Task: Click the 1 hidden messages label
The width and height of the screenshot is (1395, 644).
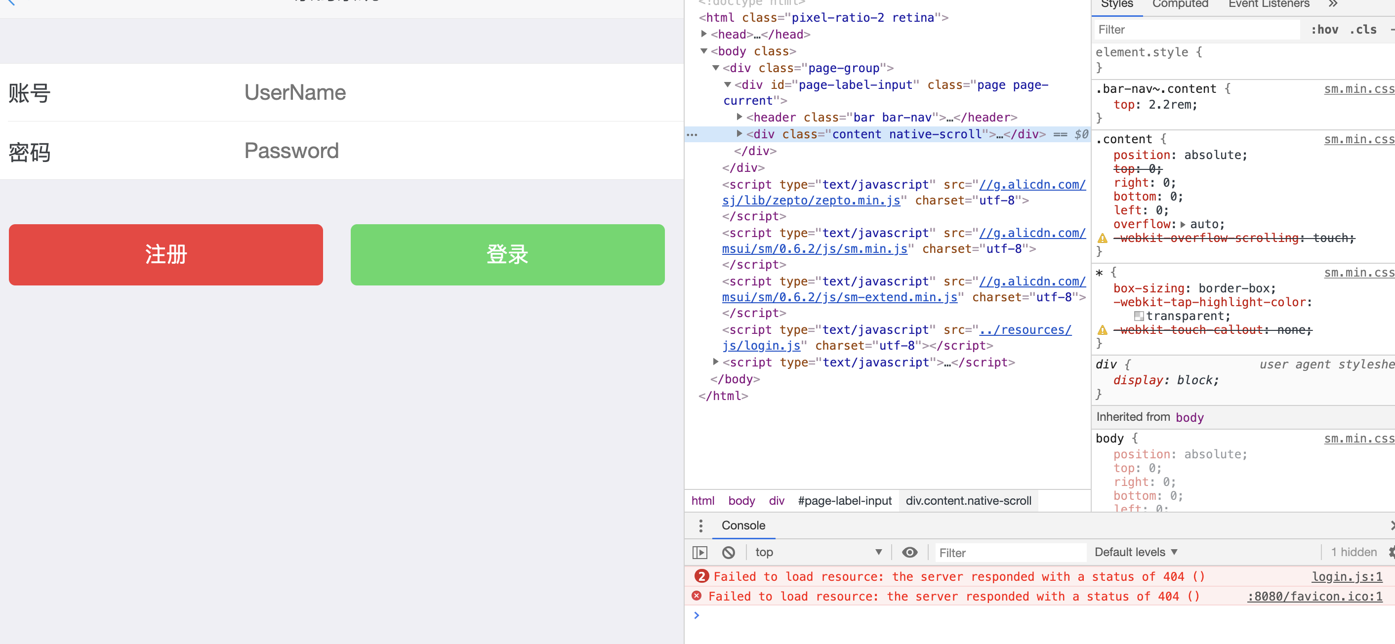Action: click(x=1354, y=552)
